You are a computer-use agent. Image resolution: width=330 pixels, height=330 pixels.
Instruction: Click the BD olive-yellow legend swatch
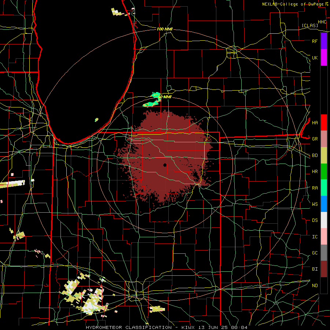coord(324,155)
